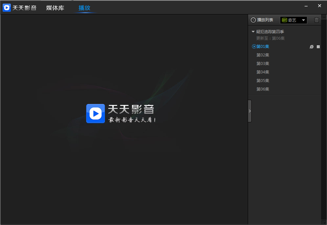The width and height of the screenshot is (327, 225).
Task: Click the playlist scrollbar down button
Action: coord(324,222)
